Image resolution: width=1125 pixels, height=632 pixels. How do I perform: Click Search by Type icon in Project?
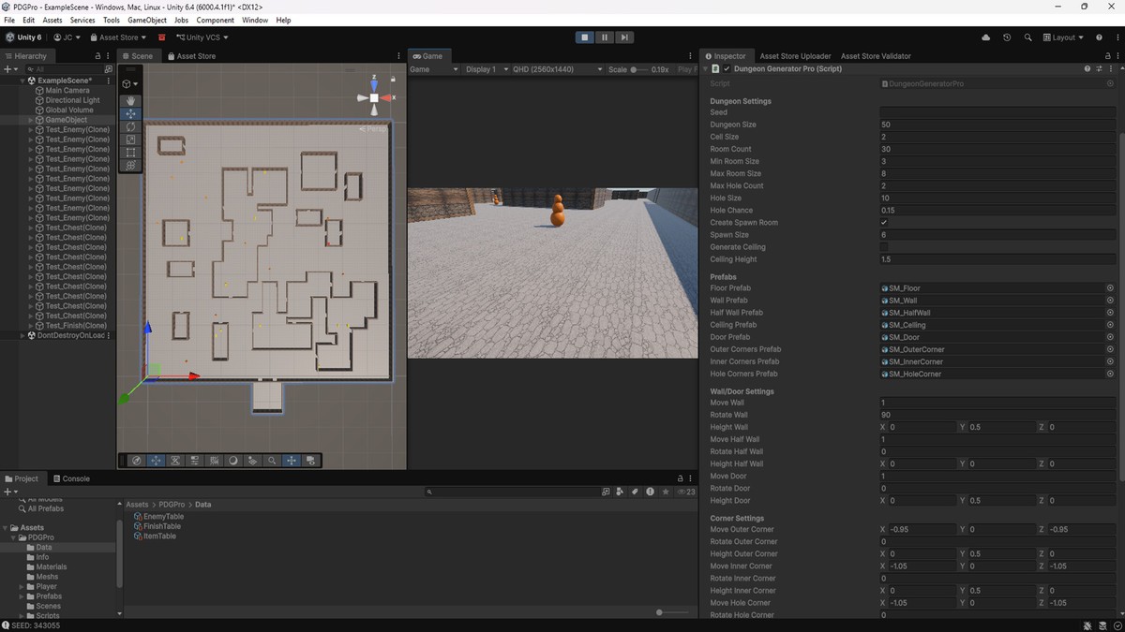620,492
